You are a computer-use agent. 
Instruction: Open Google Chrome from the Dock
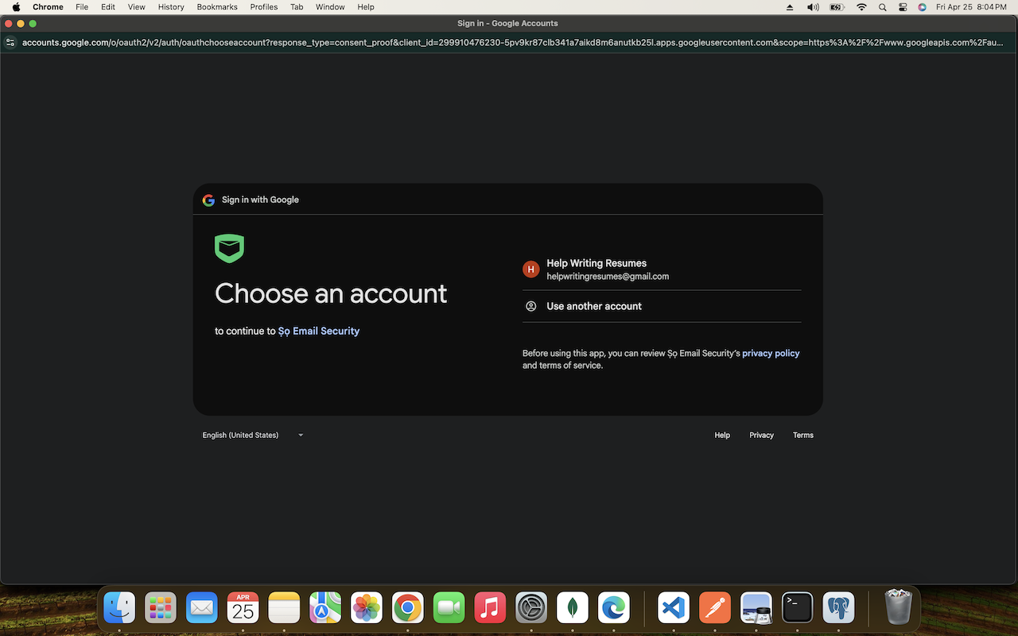(x=408, y=608)
